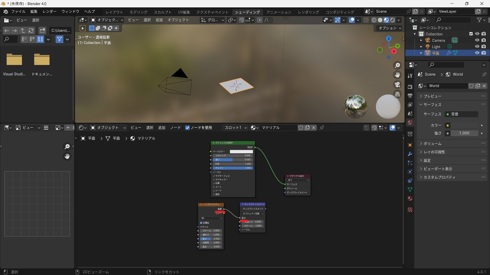Open the Render properties tab icon
The height and width of the screenshot is (275, 490).
point(410,87)
